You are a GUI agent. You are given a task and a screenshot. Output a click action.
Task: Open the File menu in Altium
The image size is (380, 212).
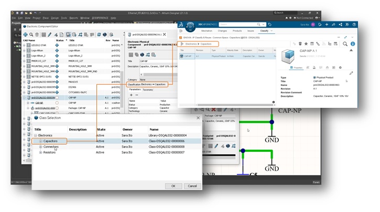(x=14, y=18)
